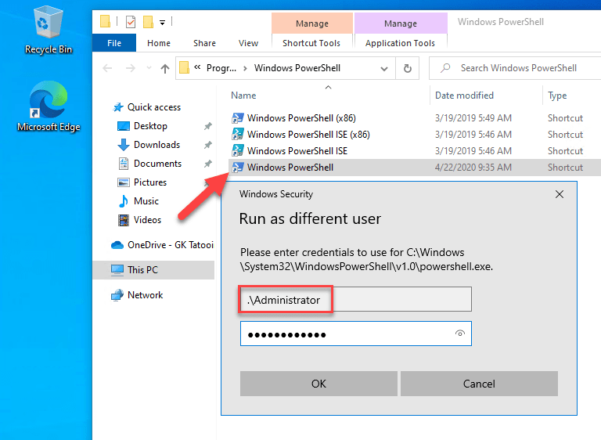The image size is (601, 440).
Task: Select the Windows PowerShell ISE shortcut
Action: coord(297,151)
